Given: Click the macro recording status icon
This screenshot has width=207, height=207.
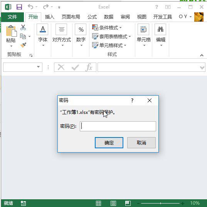Looking at the screenshot, I should point(24,203).
